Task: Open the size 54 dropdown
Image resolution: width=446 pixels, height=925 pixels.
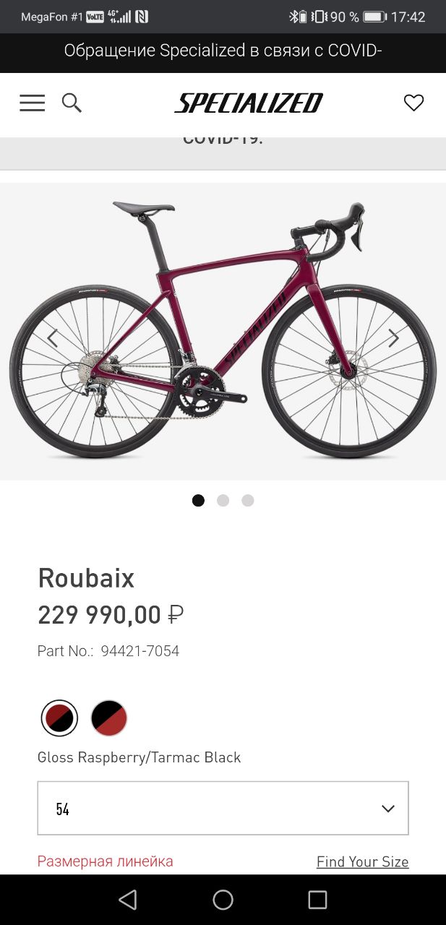Action: [x=223, y=808]
